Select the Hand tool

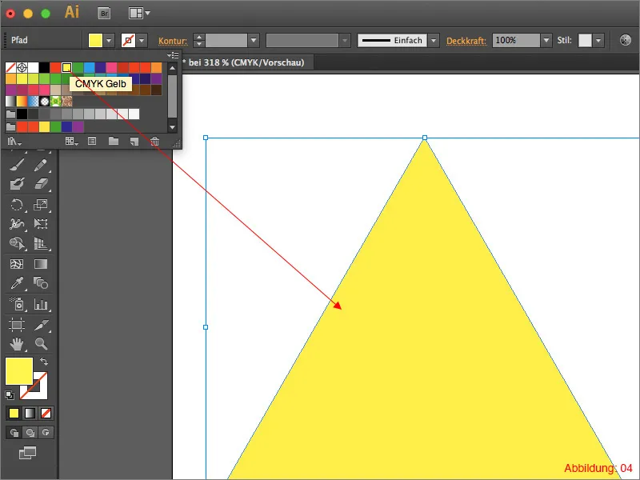(17, 344)
